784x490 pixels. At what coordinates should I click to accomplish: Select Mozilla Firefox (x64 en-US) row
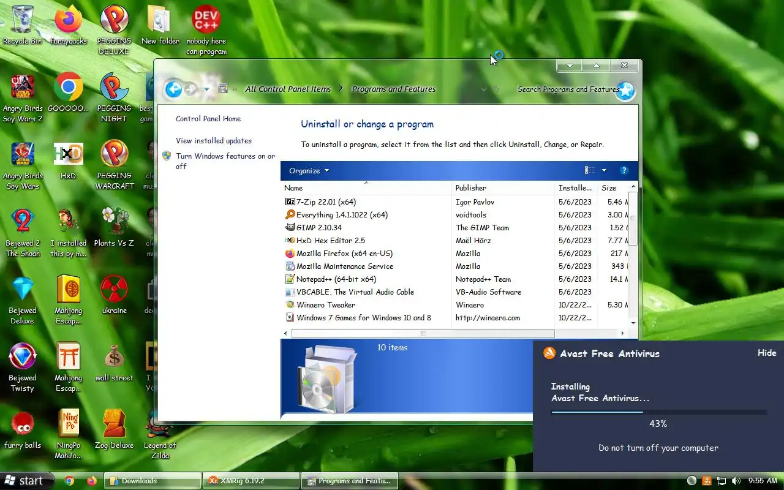click(456, 254)
